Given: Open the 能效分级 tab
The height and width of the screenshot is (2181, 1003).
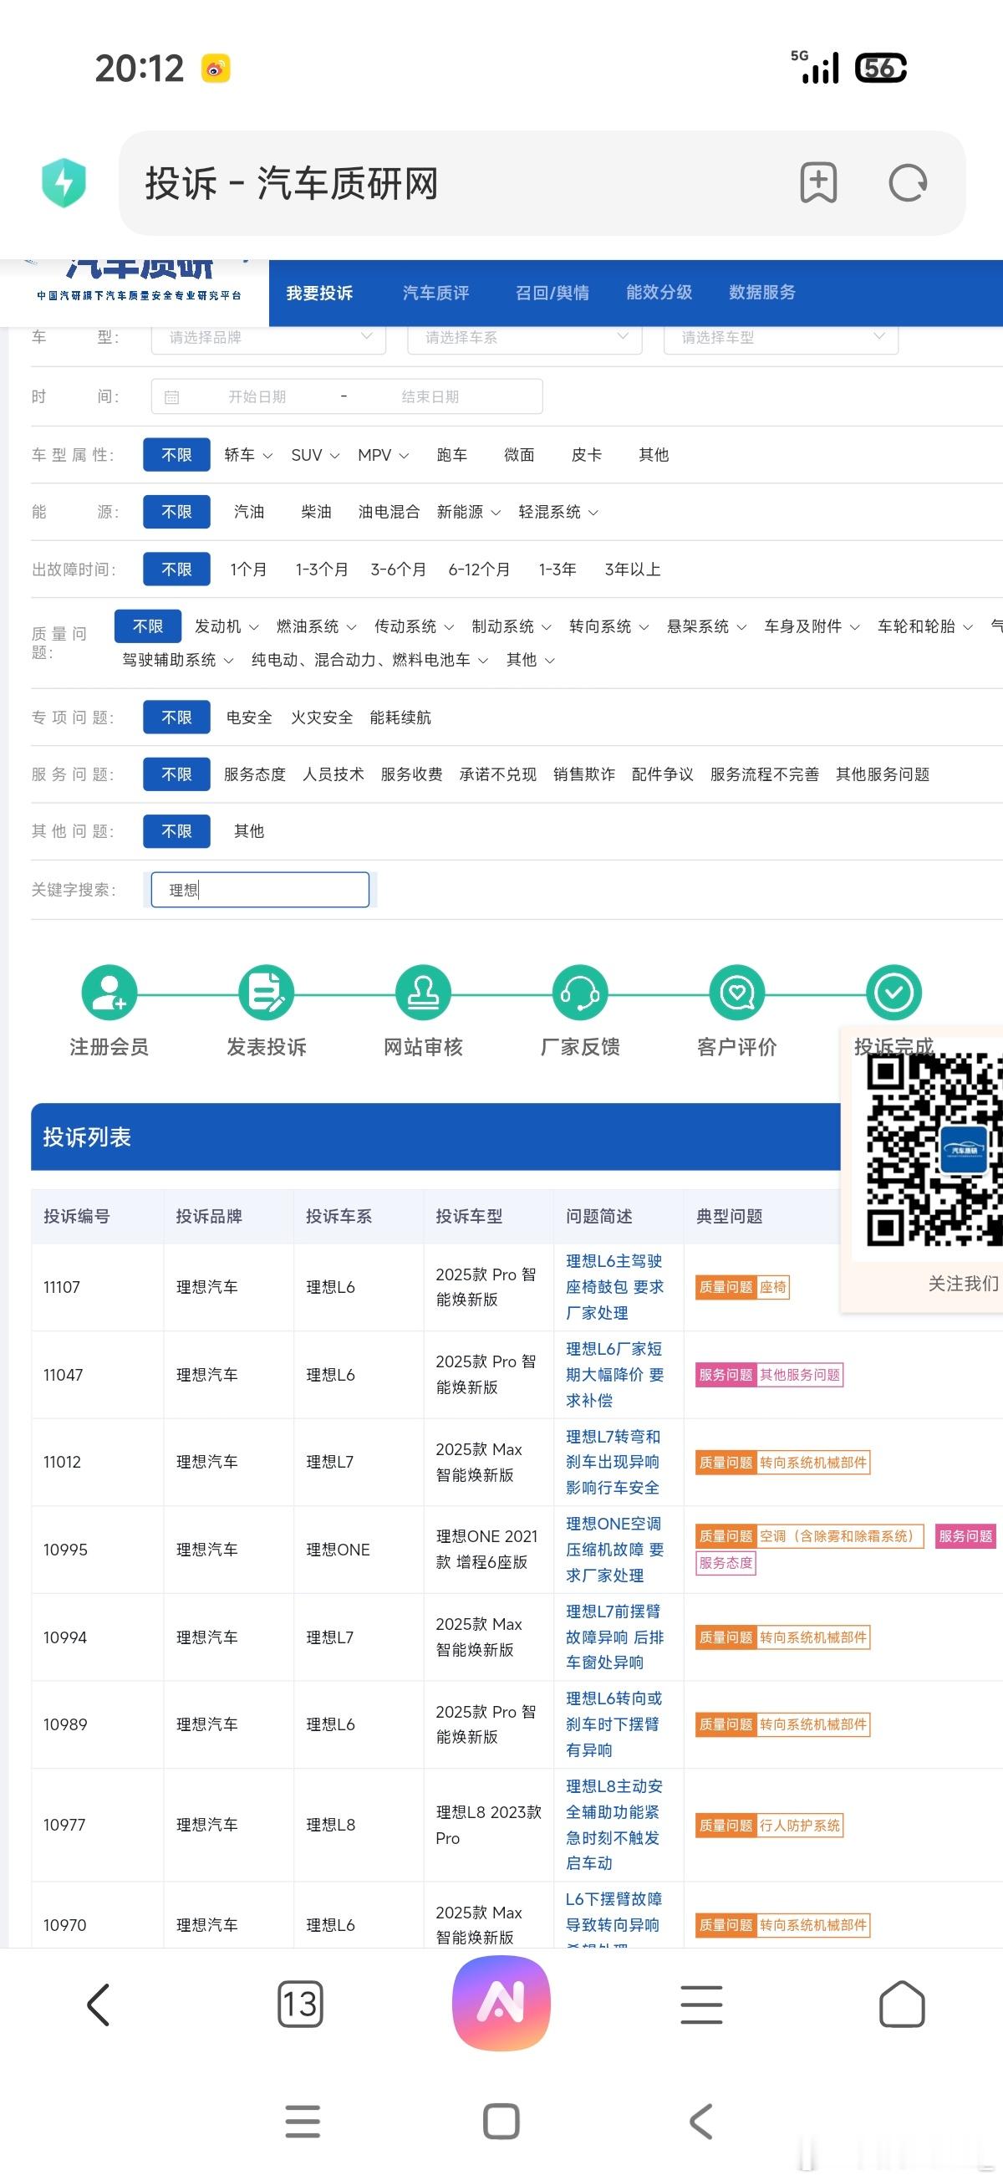Looking at the screenshot, I should (x=659, y=292).
